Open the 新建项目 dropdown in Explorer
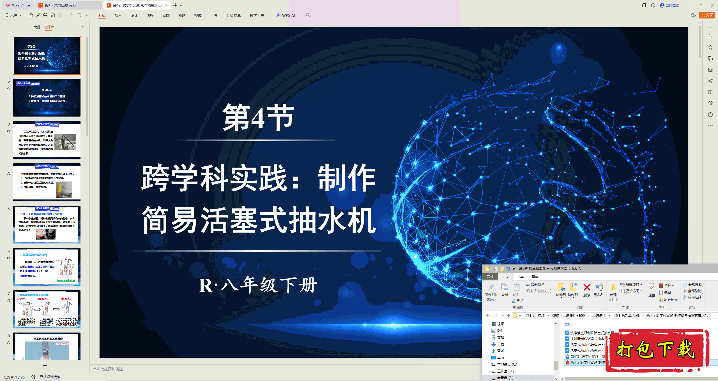The width and height of the screenshot is (718, 381). (x=631, y=285)
